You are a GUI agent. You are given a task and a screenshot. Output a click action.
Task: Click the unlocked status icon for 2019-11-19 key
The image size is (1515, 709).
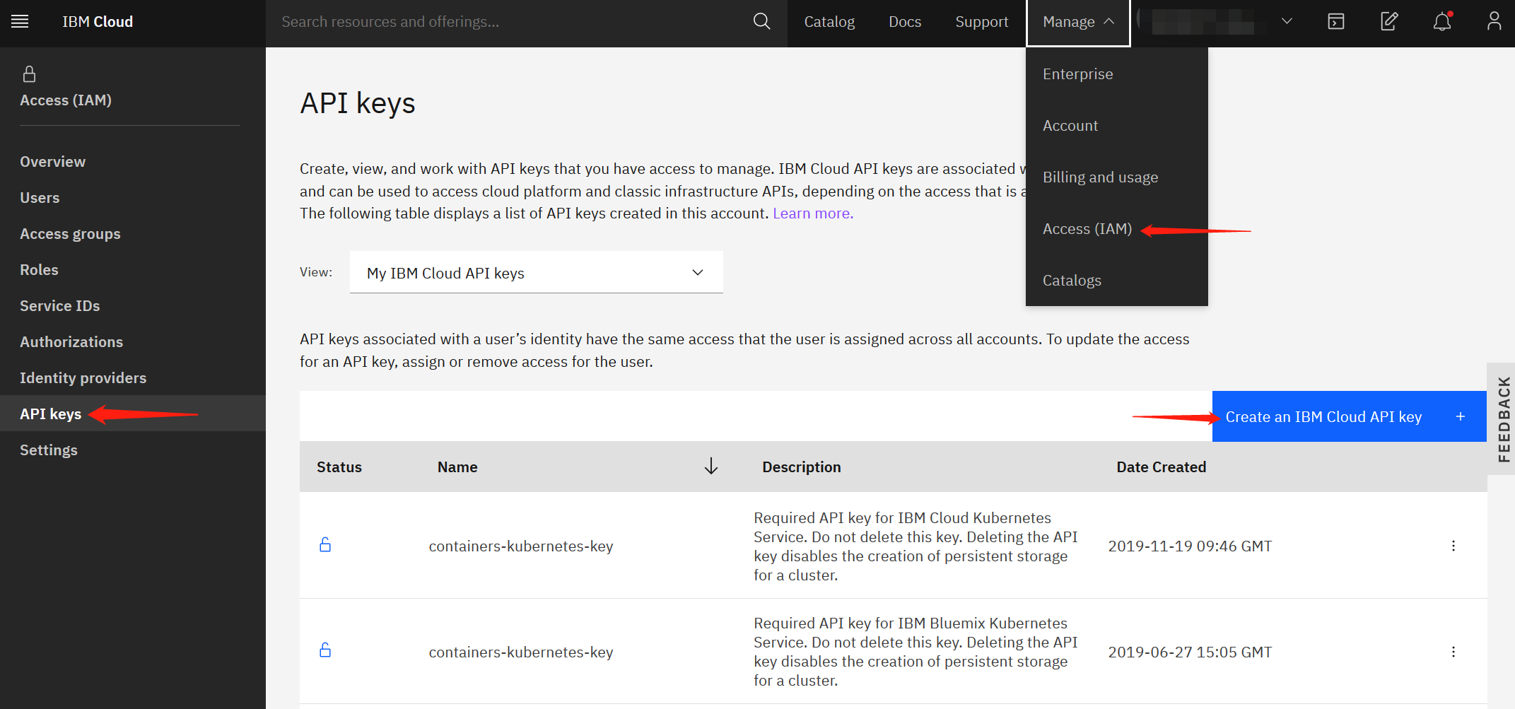pos(325,545)
